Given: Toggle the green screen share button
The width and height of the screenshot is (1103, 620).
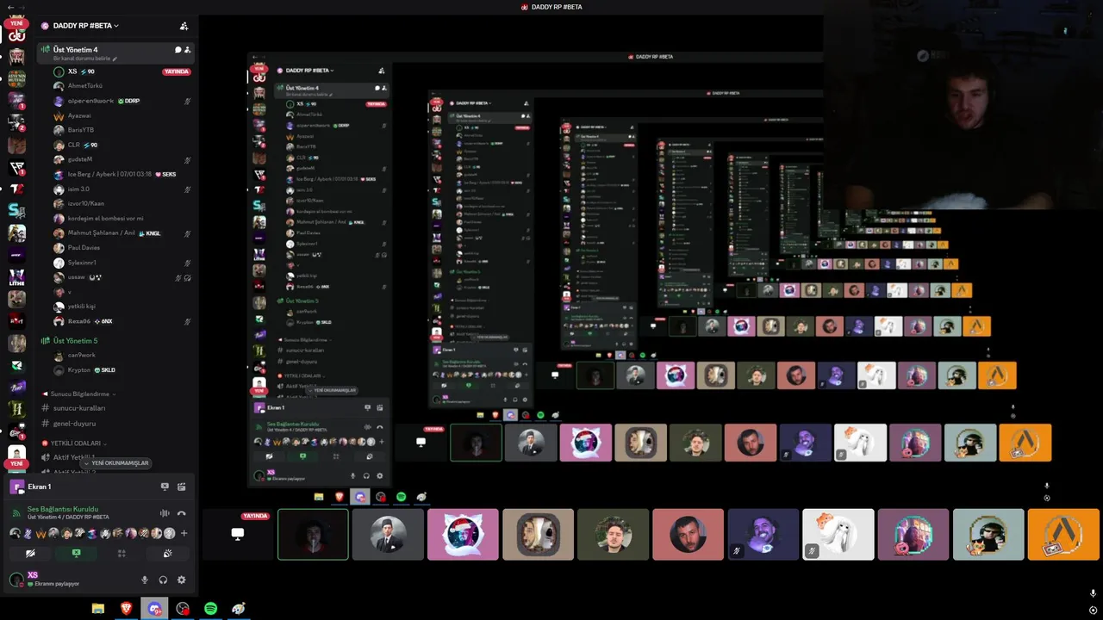Looking at the screenshot, I should [76, 553].
